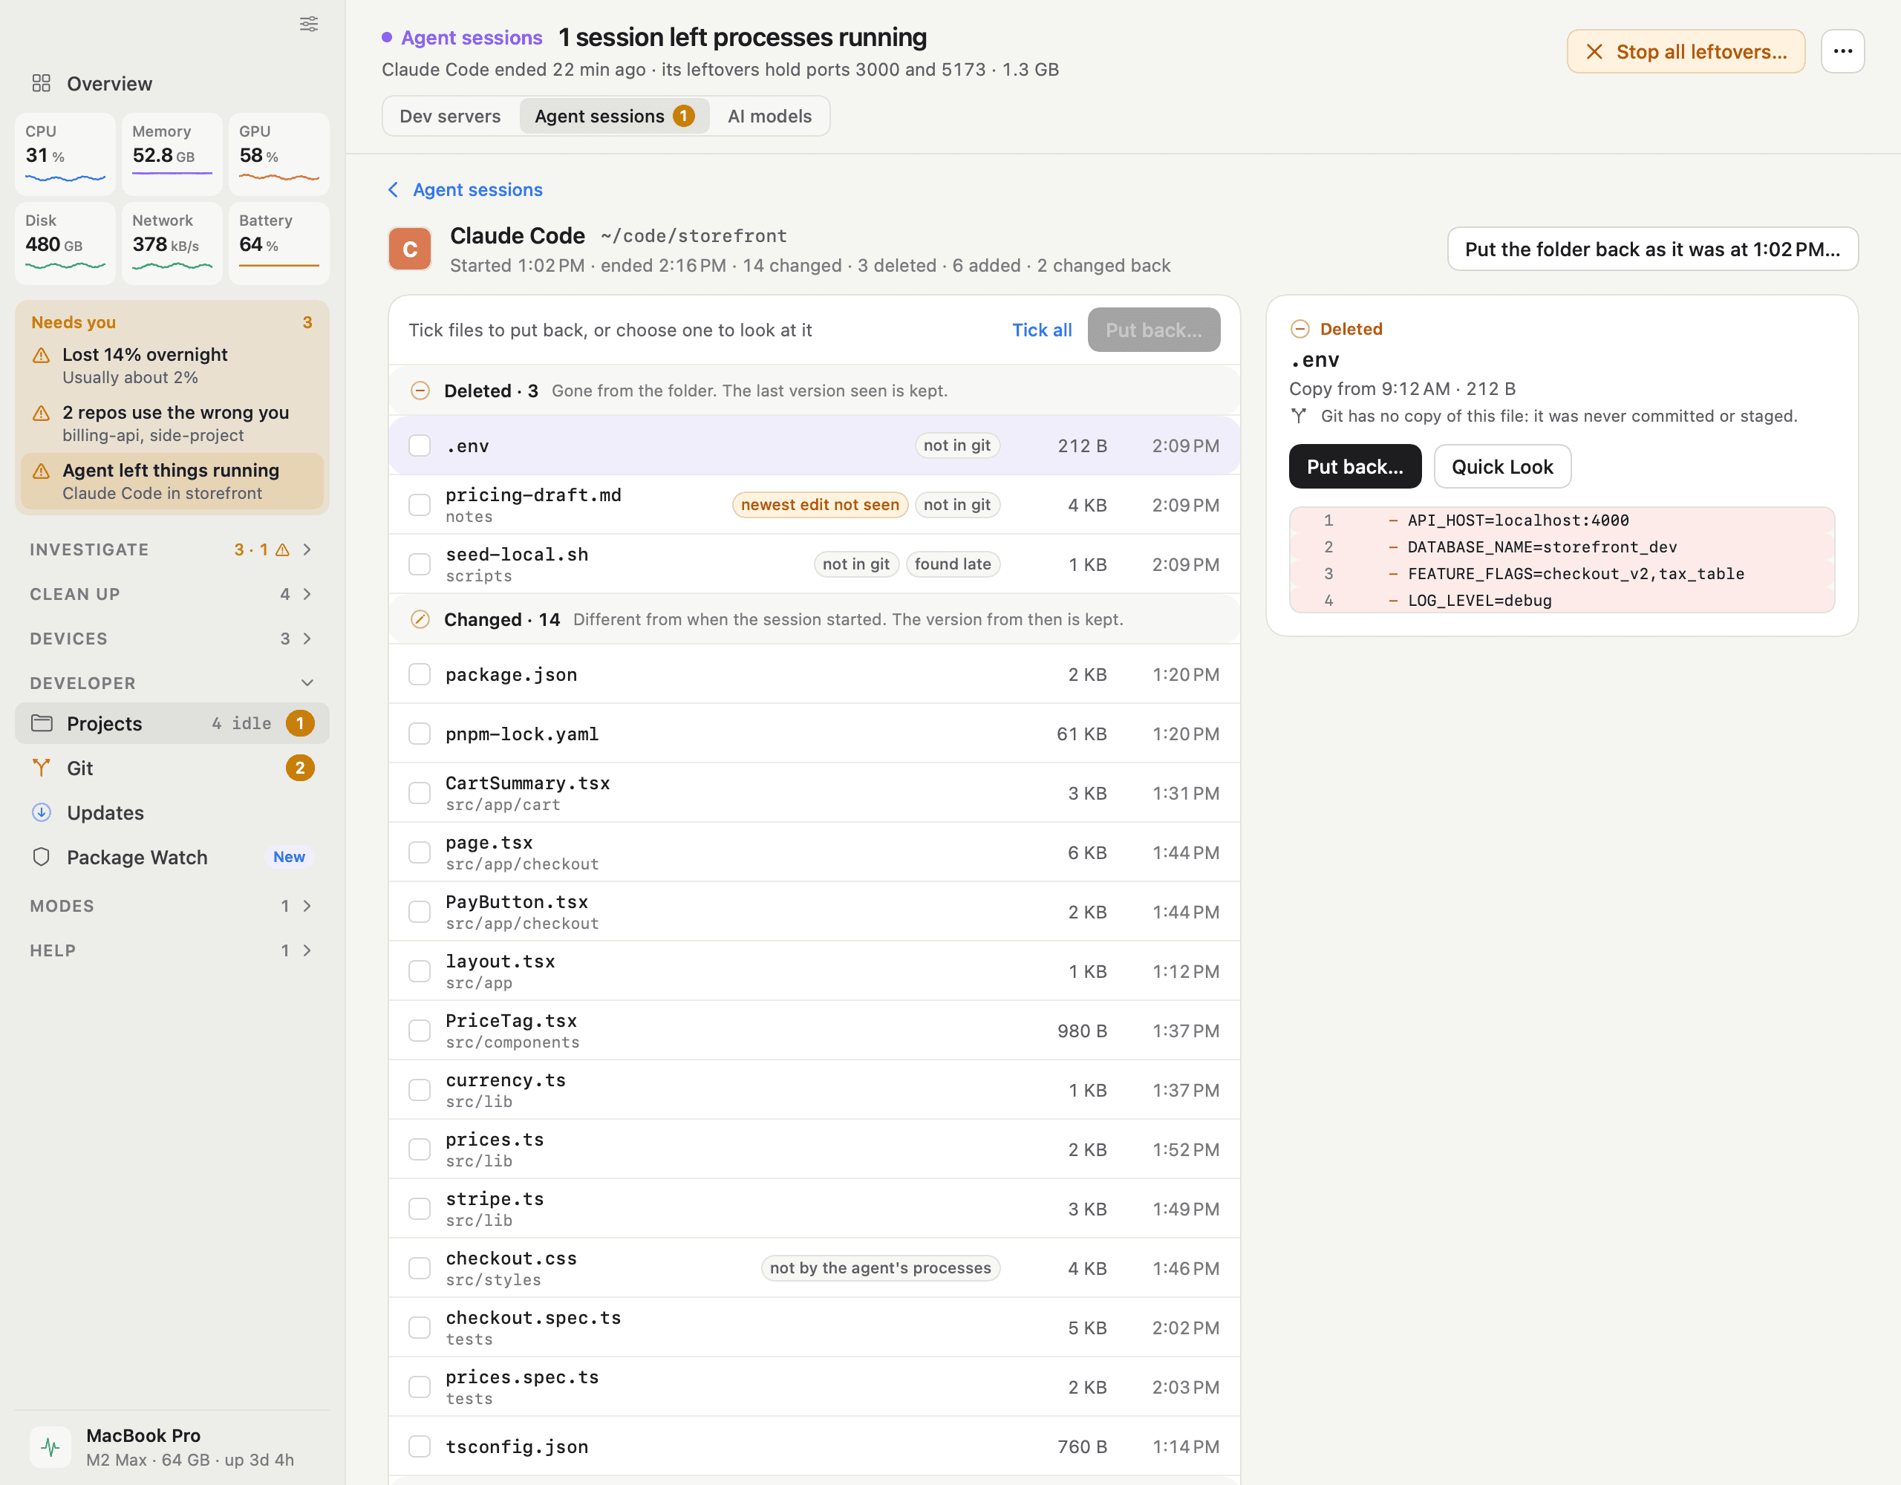Screen dimensions: 1901x1485
Task: Open the sidebar settings sliders icon
Action: [x=309, y=24]
